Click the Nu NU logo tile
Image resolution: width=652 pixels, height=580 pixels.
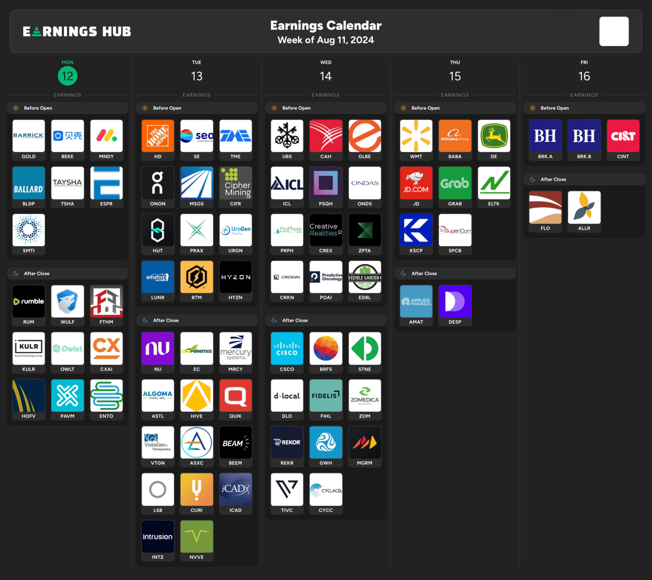tap(158, 352)
